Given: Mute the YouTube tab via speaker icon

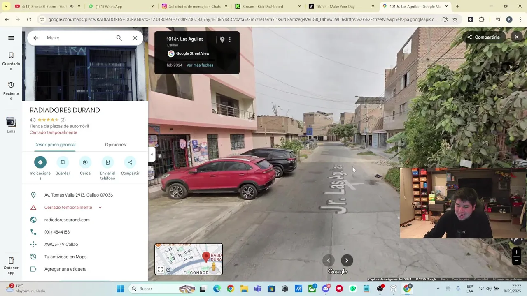Looking at the screenshot, I should pos(71,6).
